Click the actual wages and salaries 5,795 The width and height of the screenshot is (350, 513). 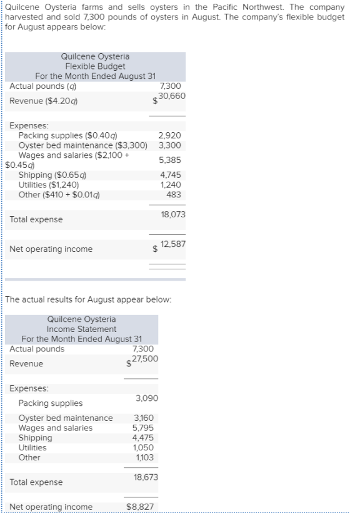point(142,428)
